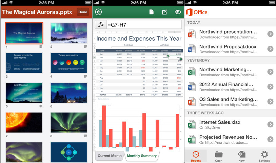This screenshot has width=276, height=163.
Task: Tap the notes icon under slide 8
Action: point(85,136)
